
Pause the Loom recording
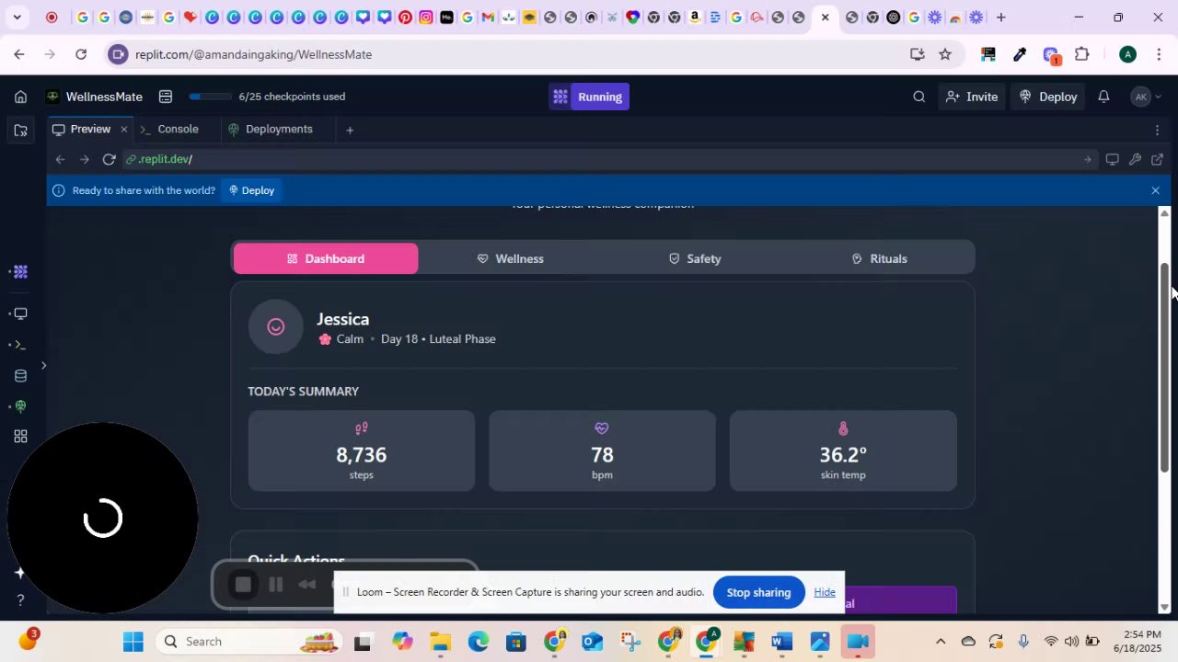275,585
